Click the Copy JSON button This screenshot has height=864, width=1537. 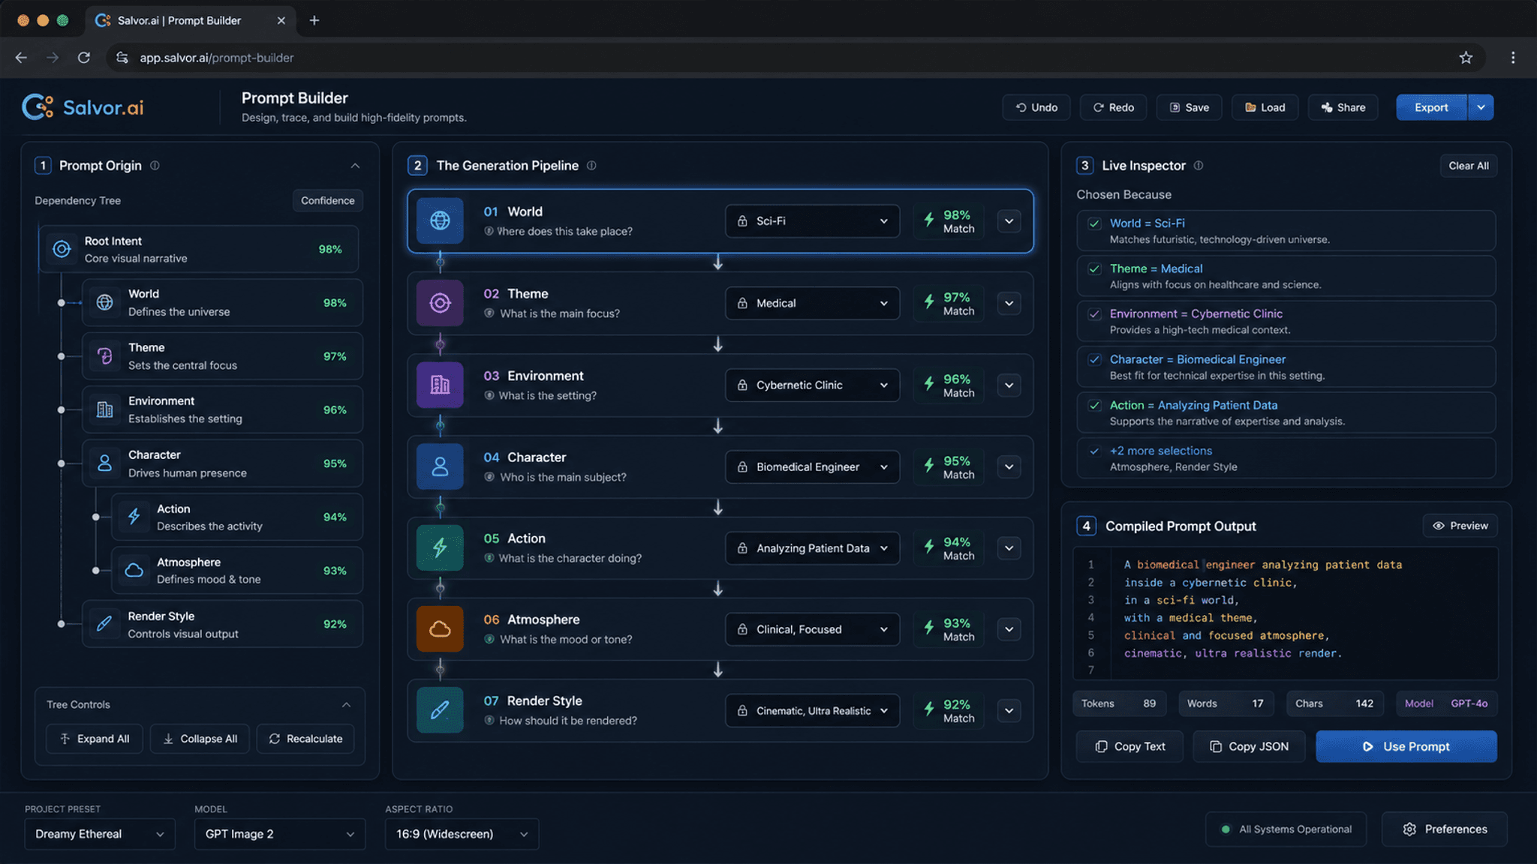tap(1249, 746)
